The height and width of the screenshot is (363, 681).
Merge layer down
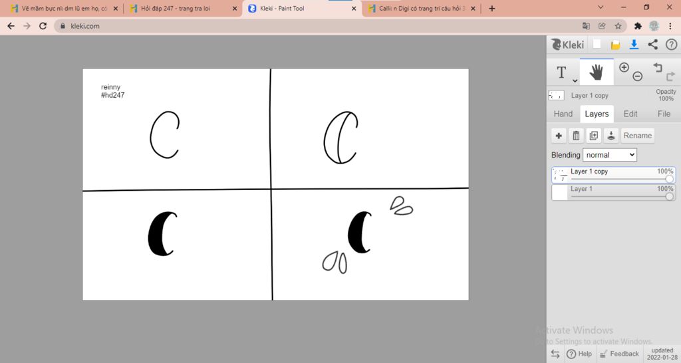coord(611,136)
